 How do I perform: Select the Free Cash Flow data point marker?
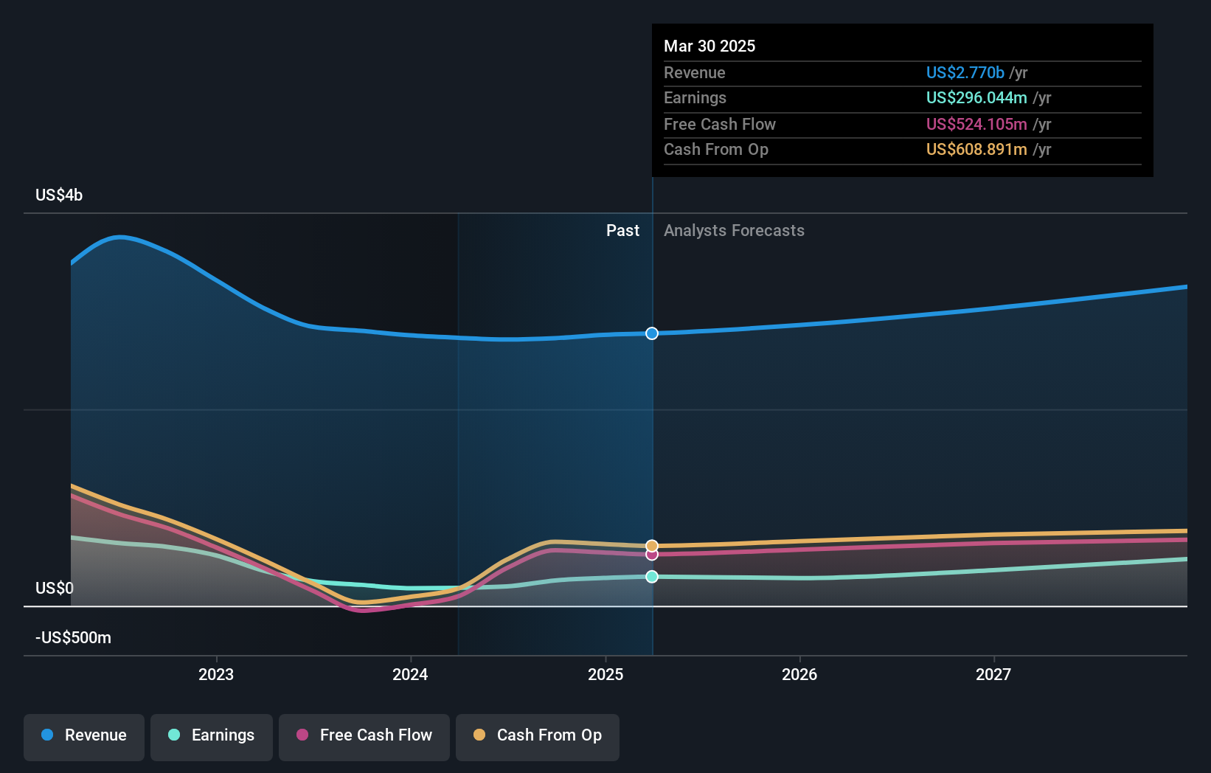click(x=652, y=555)
